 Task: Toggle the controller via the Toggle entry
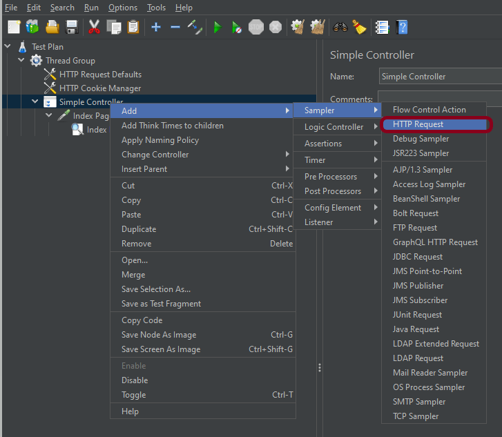tap(134, 395)
